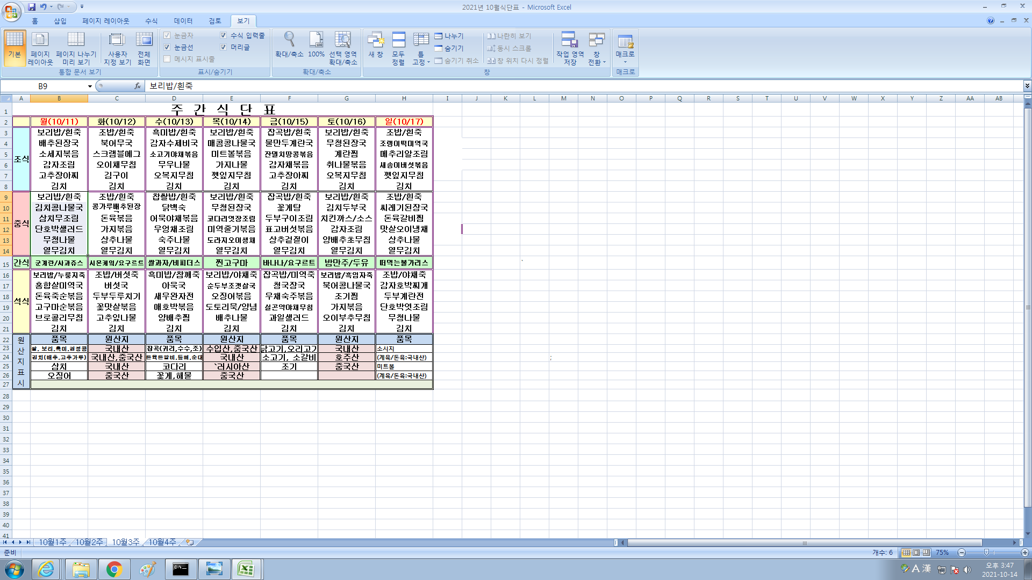Open the 10월4주 sheet tab

[x=162, y=542]
